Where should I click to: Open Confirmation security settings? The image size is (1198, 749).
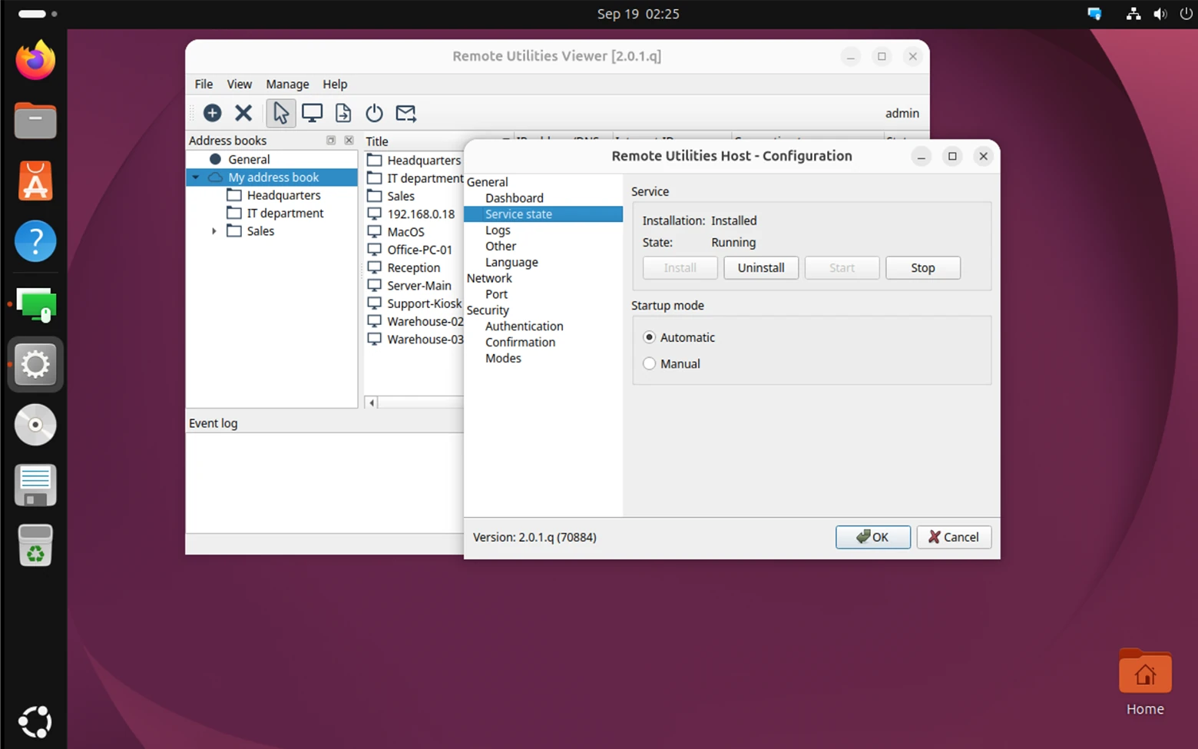(520, 342)
